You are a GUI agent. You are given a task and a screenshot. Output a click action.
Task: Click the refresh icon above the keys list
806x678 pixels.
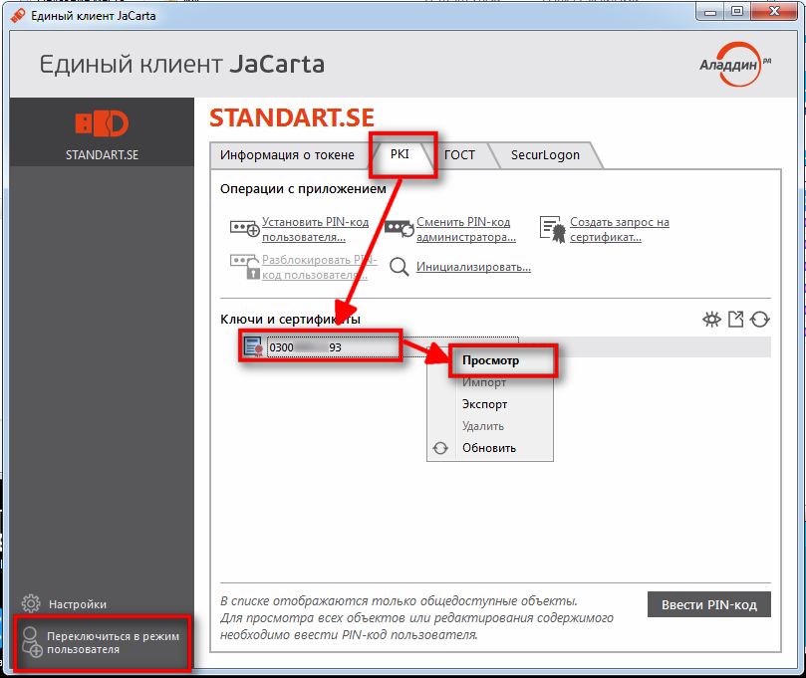[x=760, y=320]
